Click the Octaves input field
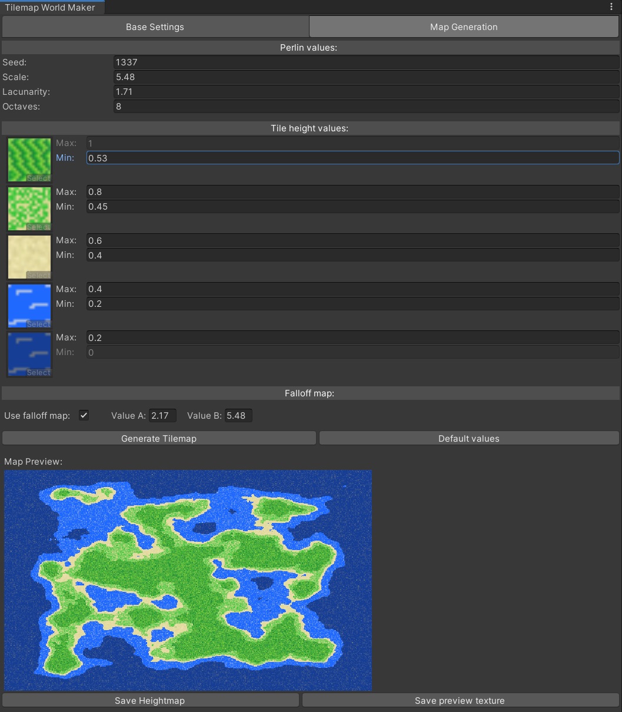Viewport: 622px width, 712px height. coord(366,106)
